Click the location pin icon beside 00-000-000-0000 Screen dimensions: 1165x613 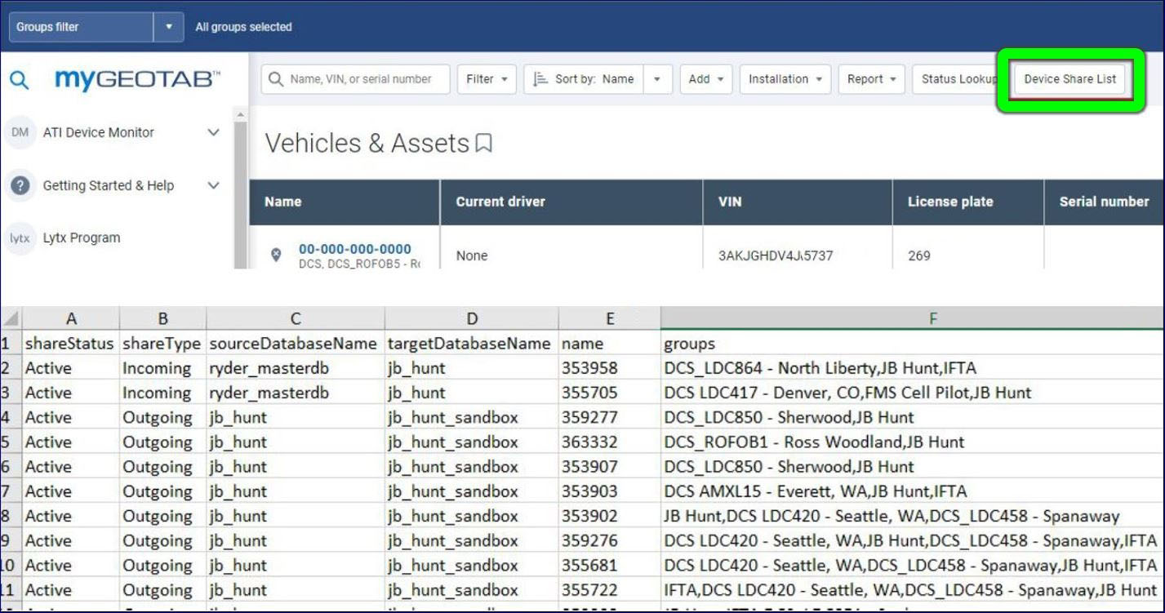click(x=276, y=255)
